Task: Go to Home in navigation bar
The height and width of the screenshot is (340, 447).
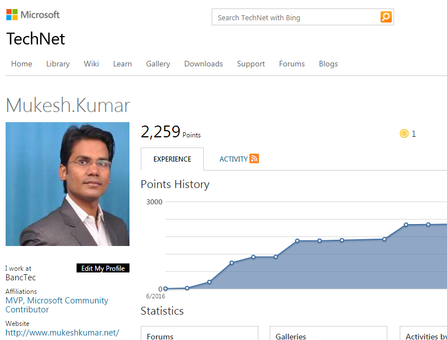Action: [x=21, y=64]
